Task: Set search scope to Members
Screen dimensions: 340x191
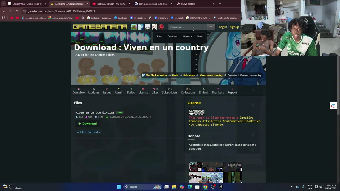Action: pyautogui.click(x=187, y=36)
